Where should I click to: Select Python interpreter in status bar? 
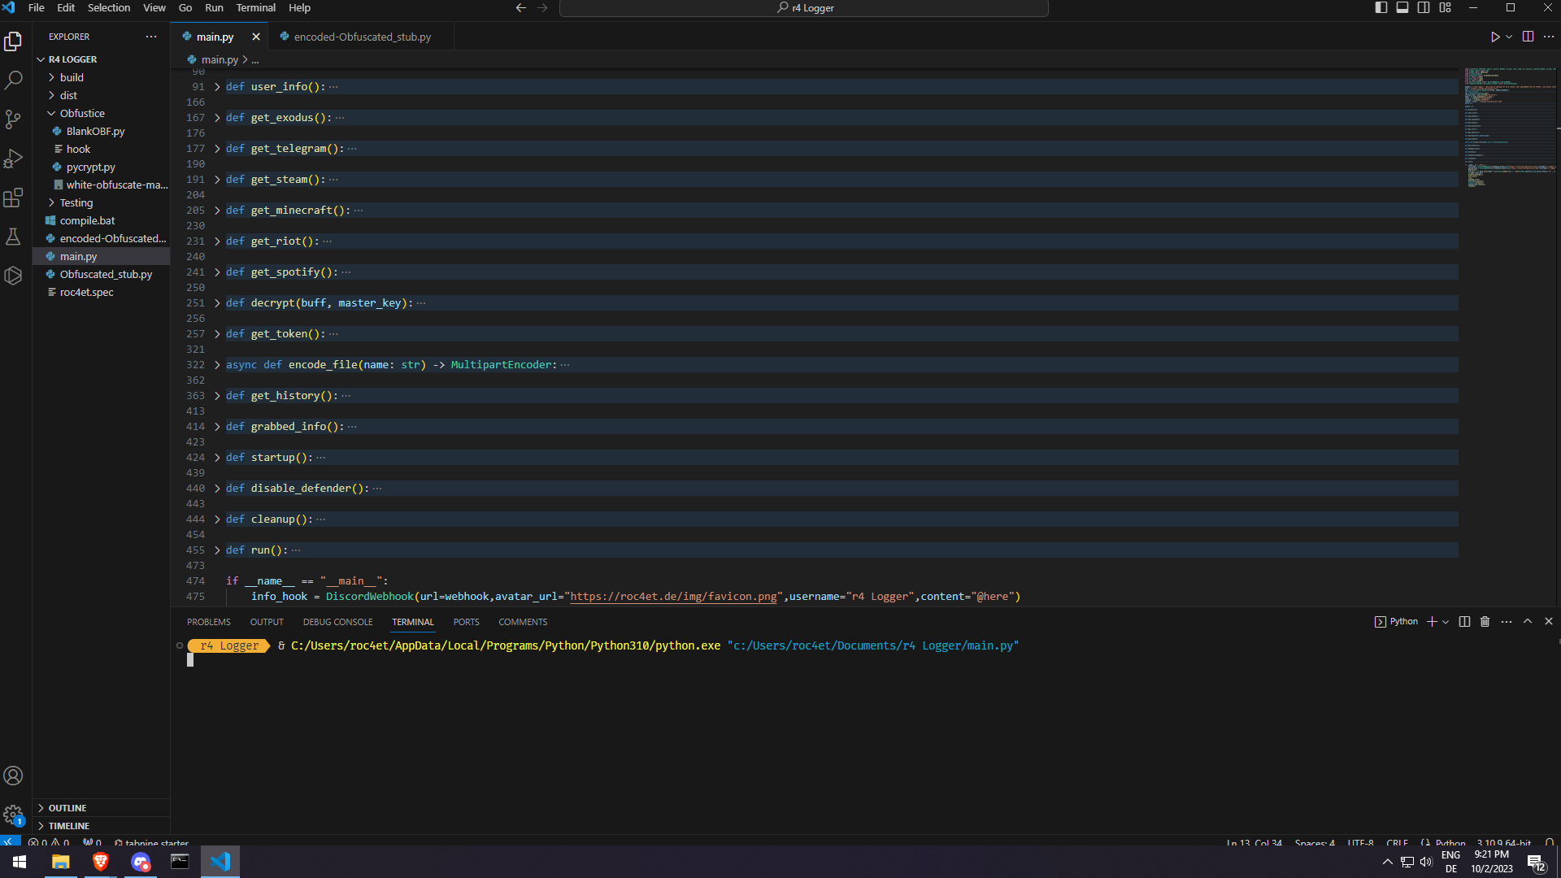tap(1503, 843)
